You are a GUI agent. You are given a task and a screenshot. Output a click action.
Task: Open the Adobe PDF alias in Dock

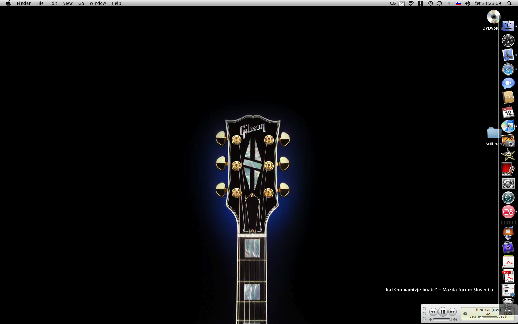508,262
